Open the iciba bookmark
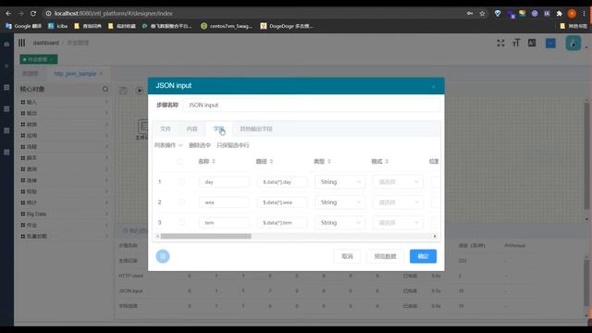This screenshot has height=333, width=592. coord(57,26)
